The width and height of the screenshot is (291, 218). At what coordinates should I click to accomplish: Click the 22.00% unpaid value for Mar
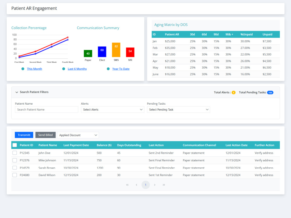coord(245,55)
